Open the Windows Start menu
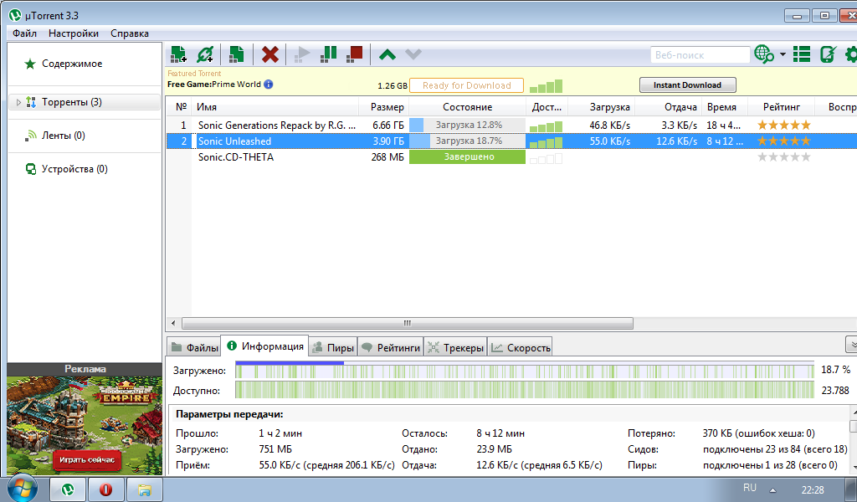 [23, 489]
